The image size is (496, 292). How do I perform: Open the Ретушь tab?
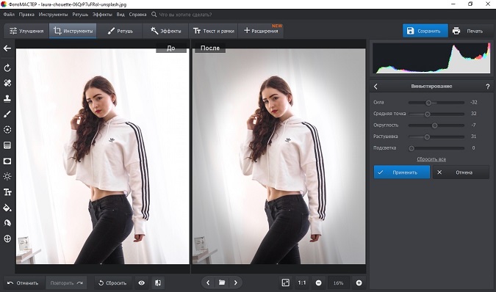point(121,31)
